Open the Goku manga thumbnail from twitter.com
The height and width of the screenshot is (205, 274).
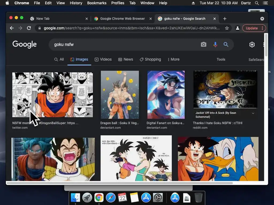[52, 95]
